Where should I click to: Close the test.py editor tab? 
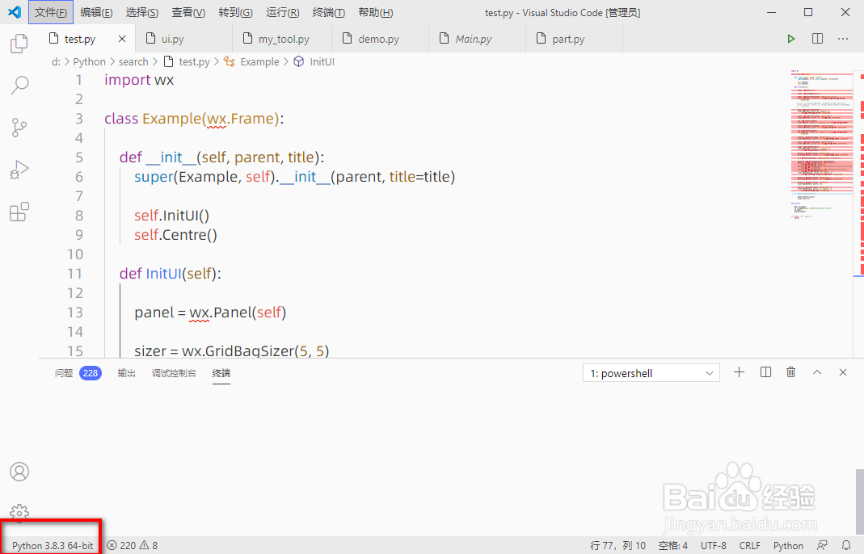pos(122,39)
